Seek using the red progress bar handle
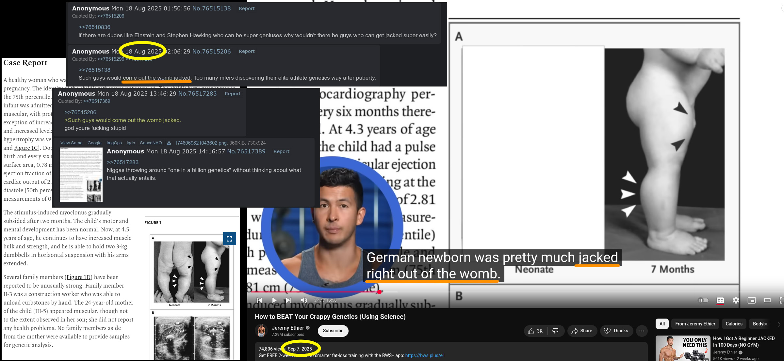This screenshot has width=784, height=361. point(379,292)
